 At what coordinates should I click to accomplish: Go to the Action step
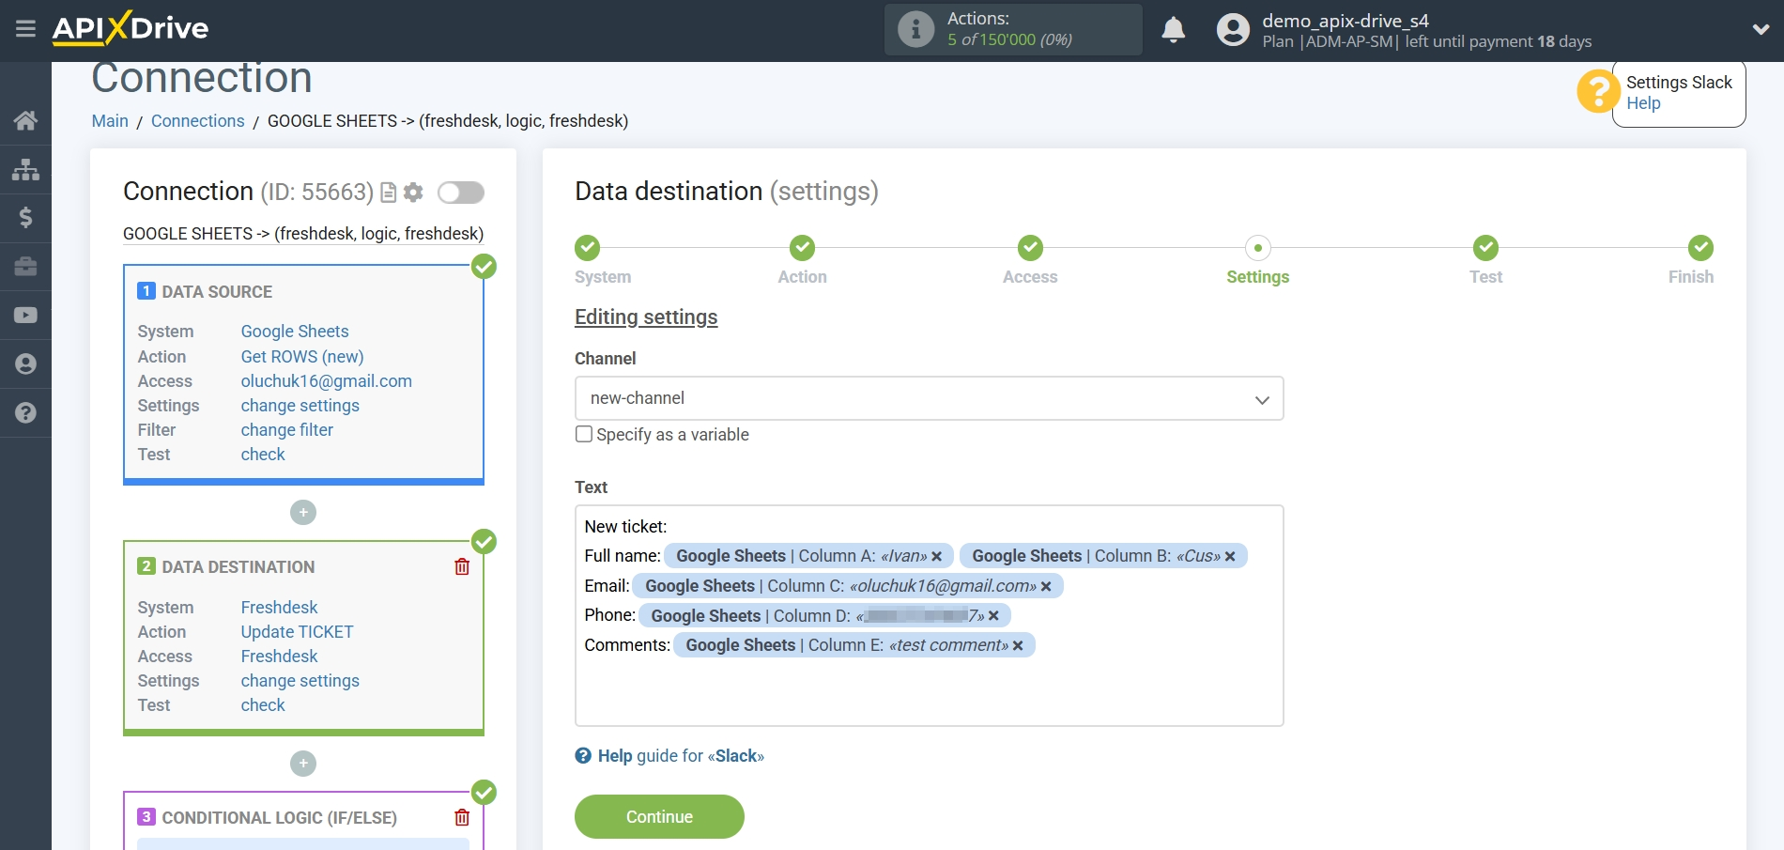pos(802,248)
